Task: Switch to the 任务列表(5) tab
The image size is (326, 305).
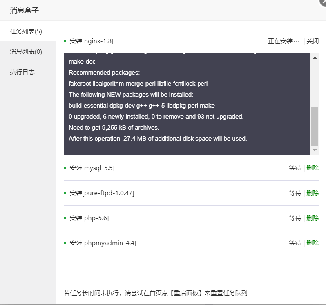Action: click(26, 31)
